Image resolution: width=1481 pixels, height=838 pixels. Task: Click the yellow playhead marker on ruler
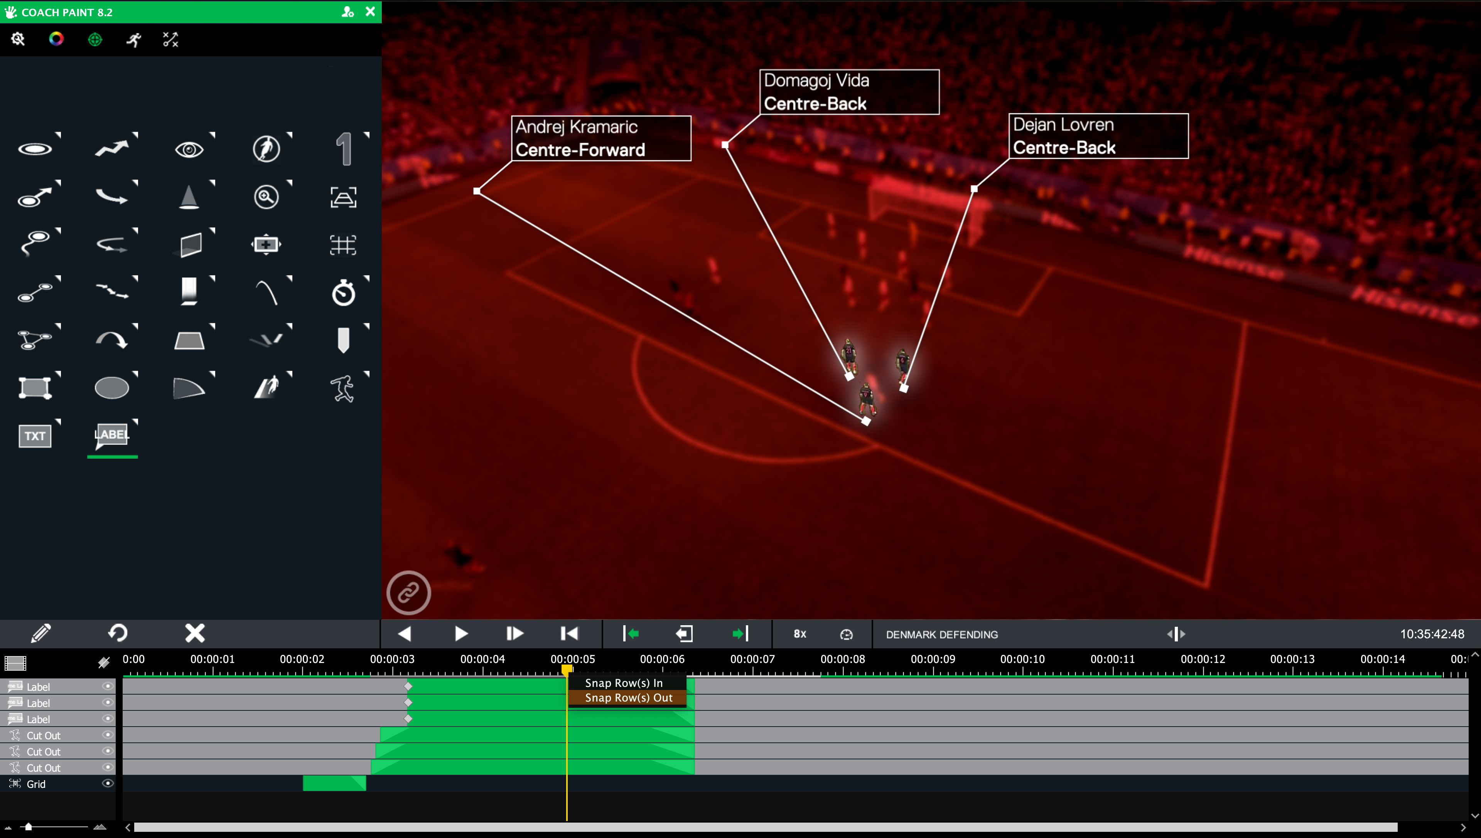tap(567, 670)
